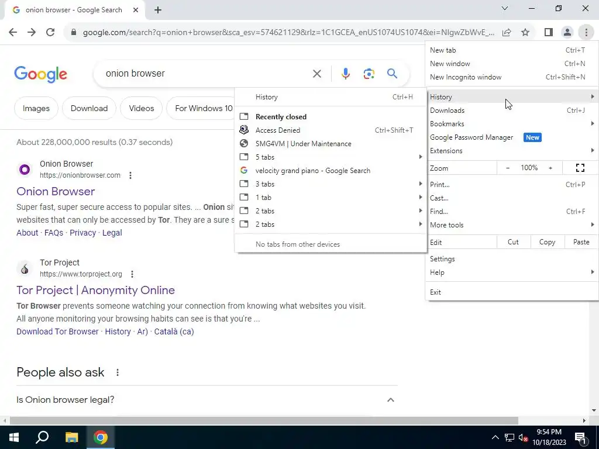Open the side panel icon
The height and width of the screenshot is (449, 599).
click(x=549, y=33)
